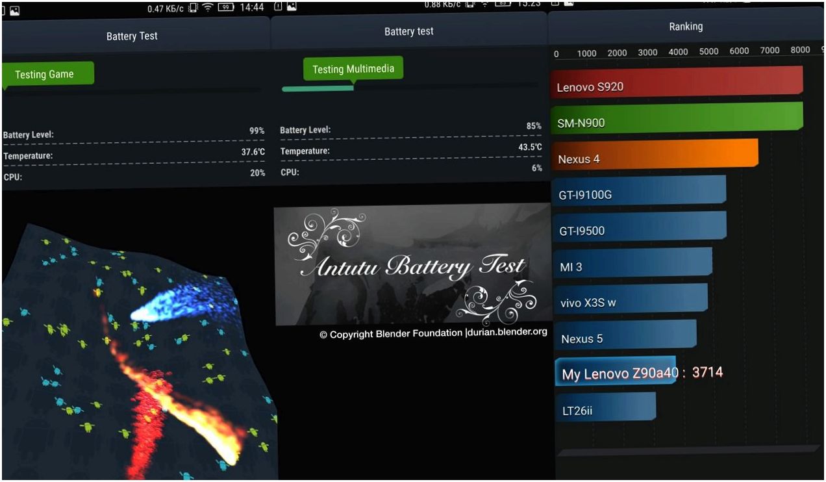The height and width of the screenshot is (482, 826).
Task: Tap the Temperature 37.6°C row
Action: click(134, 155)
